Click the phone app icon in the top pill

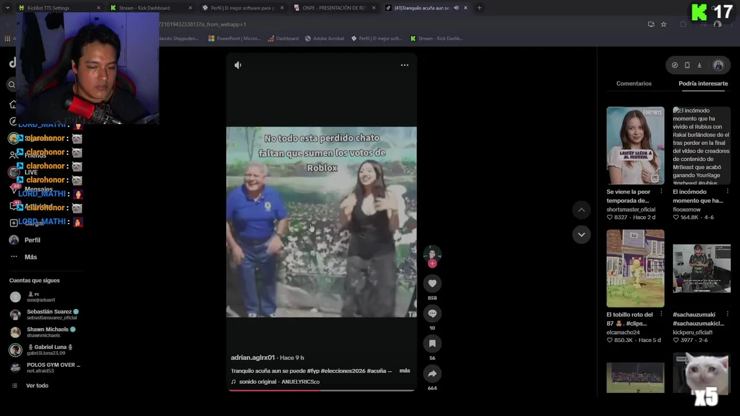click(687, 65)
